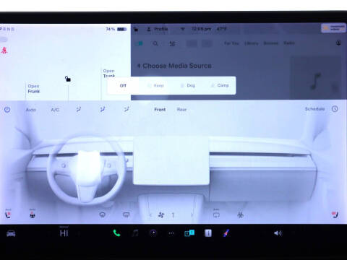The height and width of the screenshot is (260, 347).
Task: Enable Auto climate mode
Action: tap(31, 110)
